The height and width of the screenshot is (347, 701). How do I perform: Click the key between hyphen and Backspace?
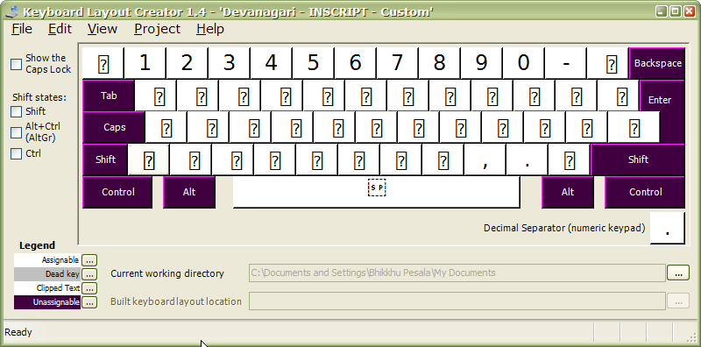point(607,63)
